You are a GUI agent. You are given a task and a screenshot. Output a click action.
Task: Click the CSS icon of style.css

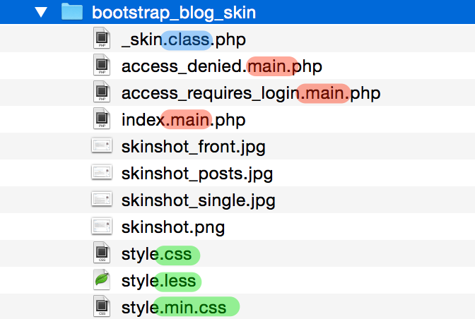102,252
